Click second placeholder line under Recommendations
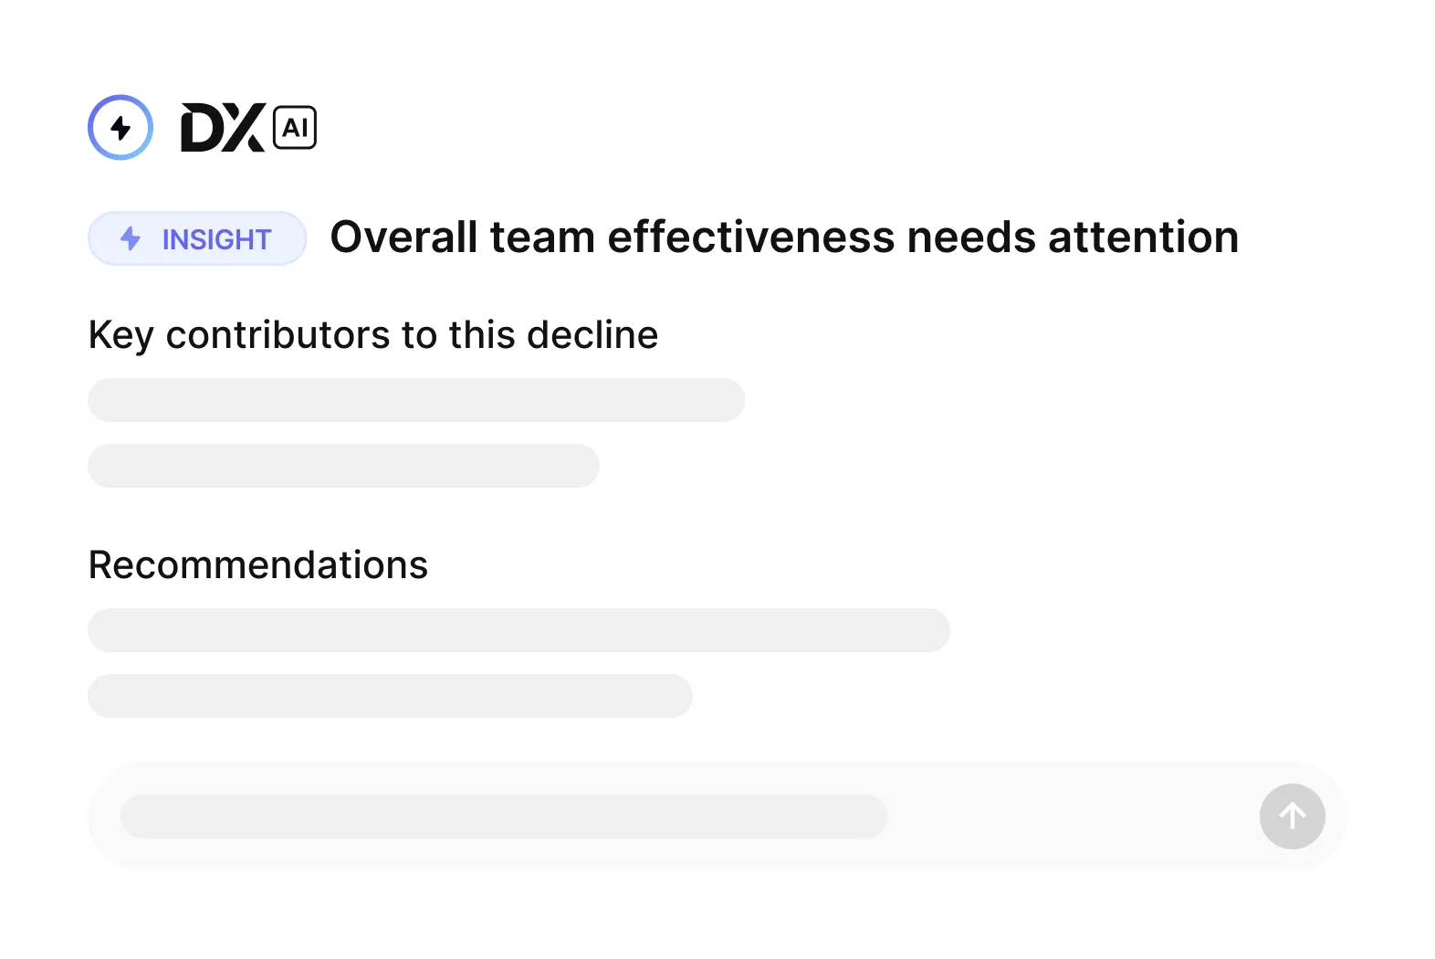 (390, 696)
